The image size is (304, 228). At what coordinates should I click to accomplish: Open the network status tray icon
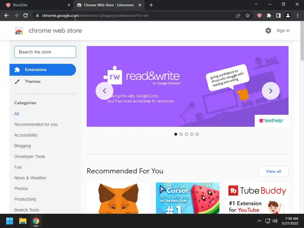click(268, 221)
